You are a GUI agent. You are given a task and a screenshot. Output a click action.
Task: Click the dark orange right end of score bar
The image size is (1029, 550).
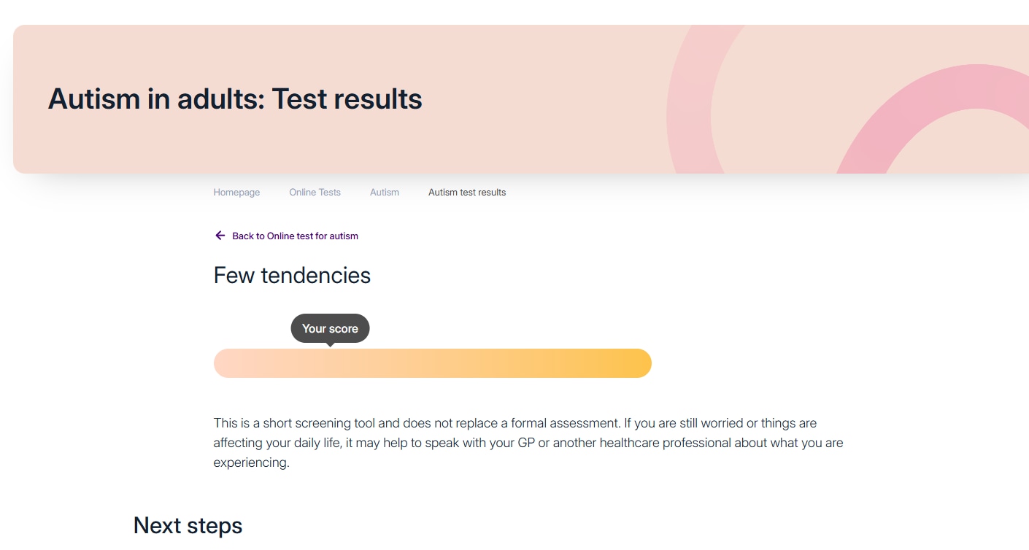[635, 363]
